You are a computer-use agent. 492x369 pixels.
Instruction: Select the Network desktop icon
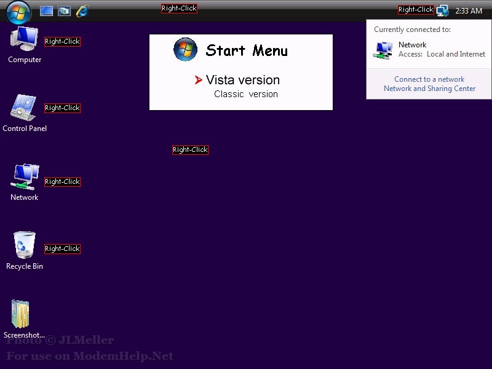point(25,182)
